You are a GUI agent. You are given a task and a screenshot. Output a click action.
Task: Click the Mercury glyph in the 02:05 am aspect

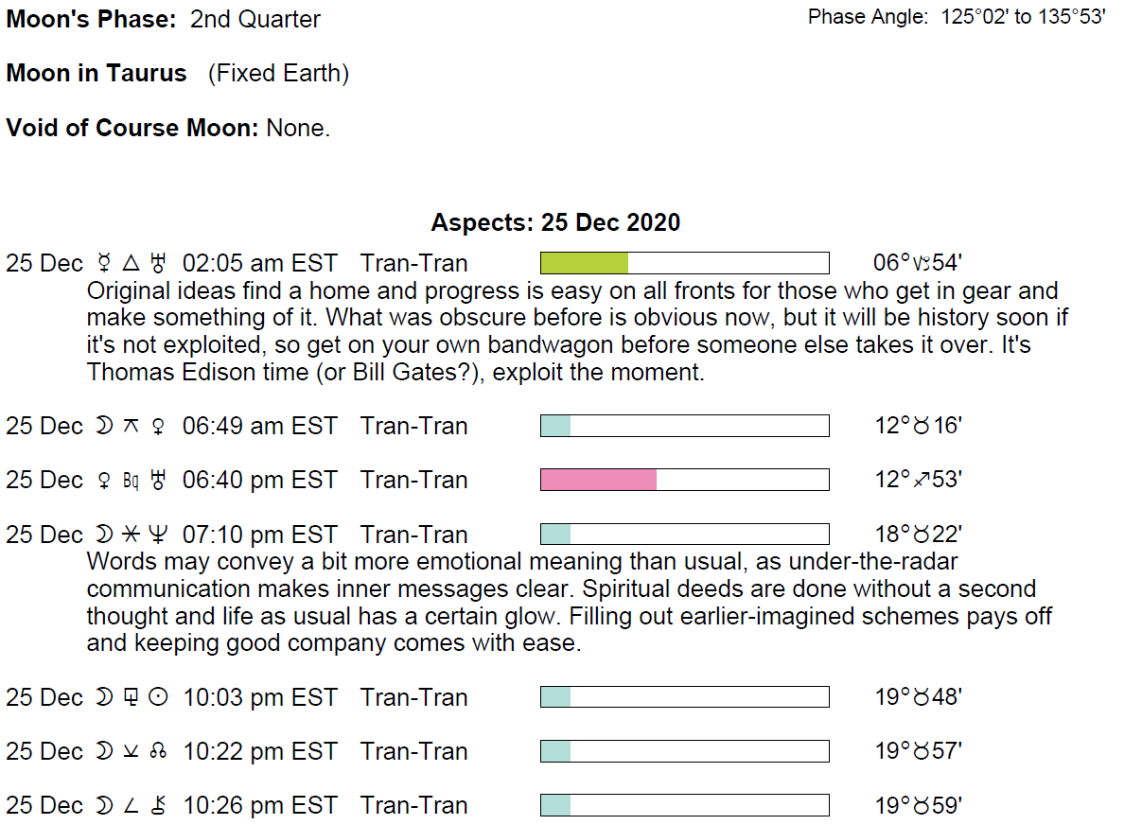click(104, 264)
